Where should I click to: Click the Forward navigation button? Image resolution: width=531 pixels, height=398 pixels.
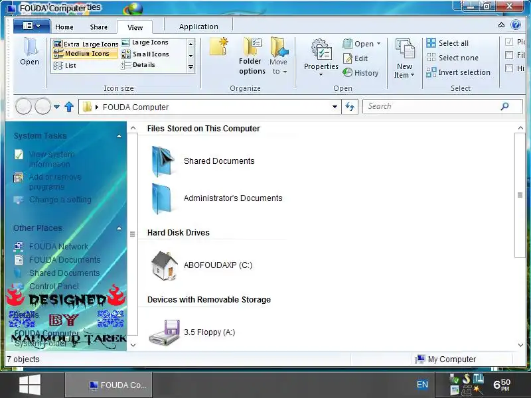click(42, 107)
